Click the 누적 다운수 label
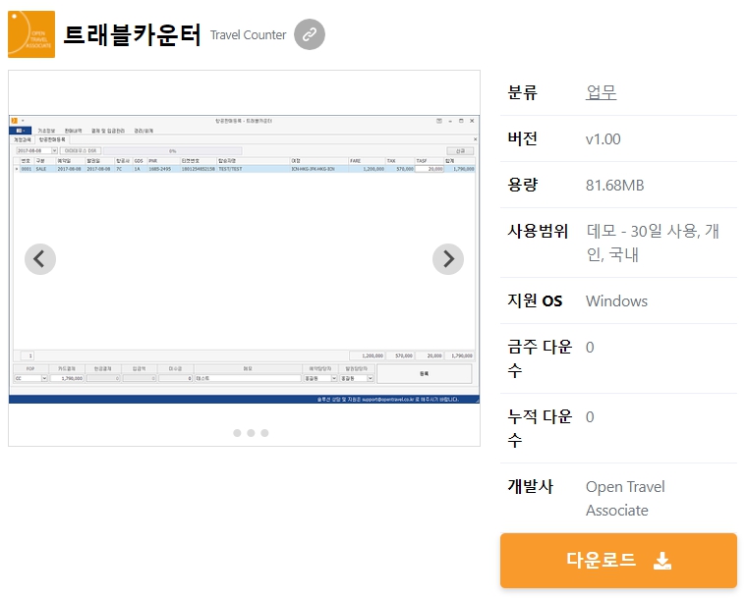This screenshot has width=747, height=599. coord(540,428)
